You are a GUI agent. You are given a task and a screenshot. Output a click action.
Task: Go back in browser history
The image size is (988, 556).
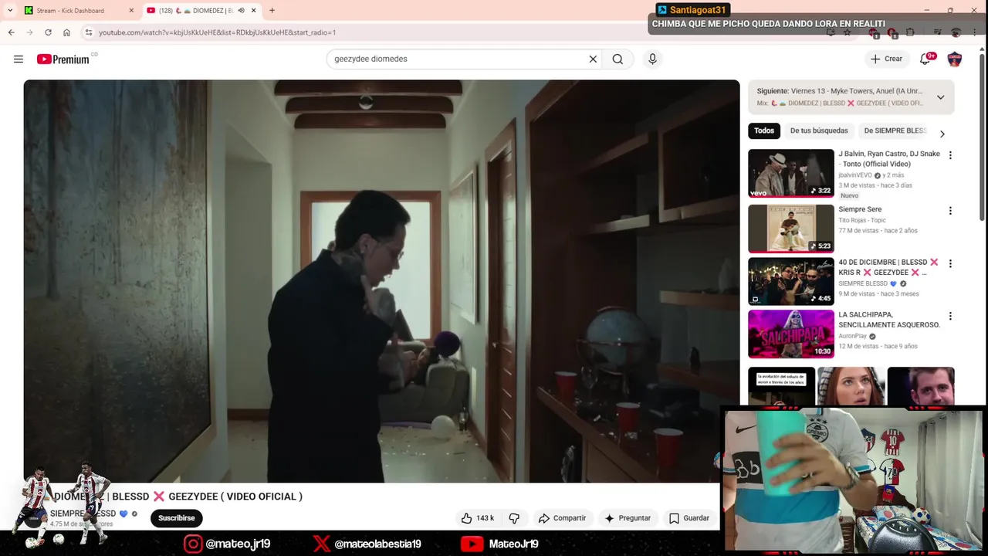click(x=11, y=32)
